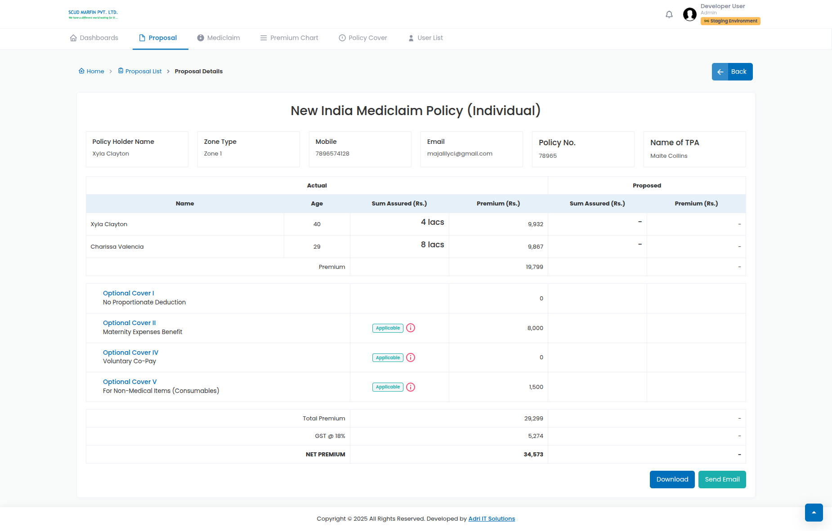This screenshot has height=531, width=832.
Task: Click the 9,867 premium value
Action: 535,246
